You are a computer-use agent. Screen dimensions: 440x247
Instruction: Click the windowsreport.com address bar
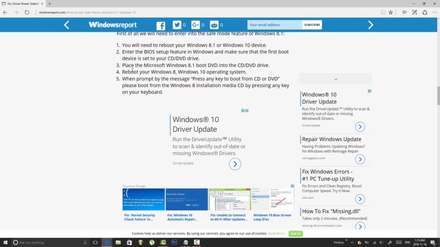click(208, 12)
